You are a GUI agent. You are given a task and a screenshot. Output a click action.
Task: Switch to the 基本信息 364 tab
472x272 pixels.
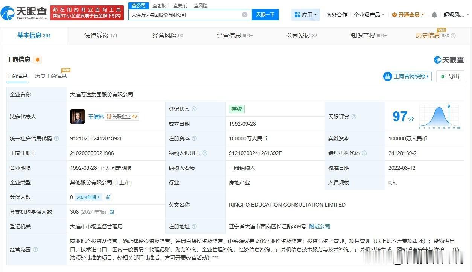click(x=34, y=35)
